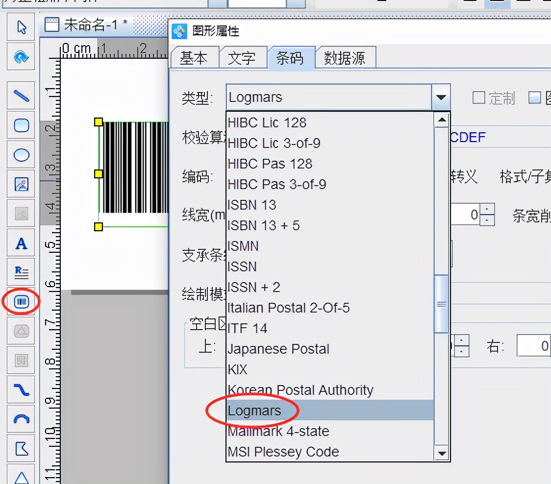Select the barcode drawing tool
The image size is (551, 484).
pos(21,301)
